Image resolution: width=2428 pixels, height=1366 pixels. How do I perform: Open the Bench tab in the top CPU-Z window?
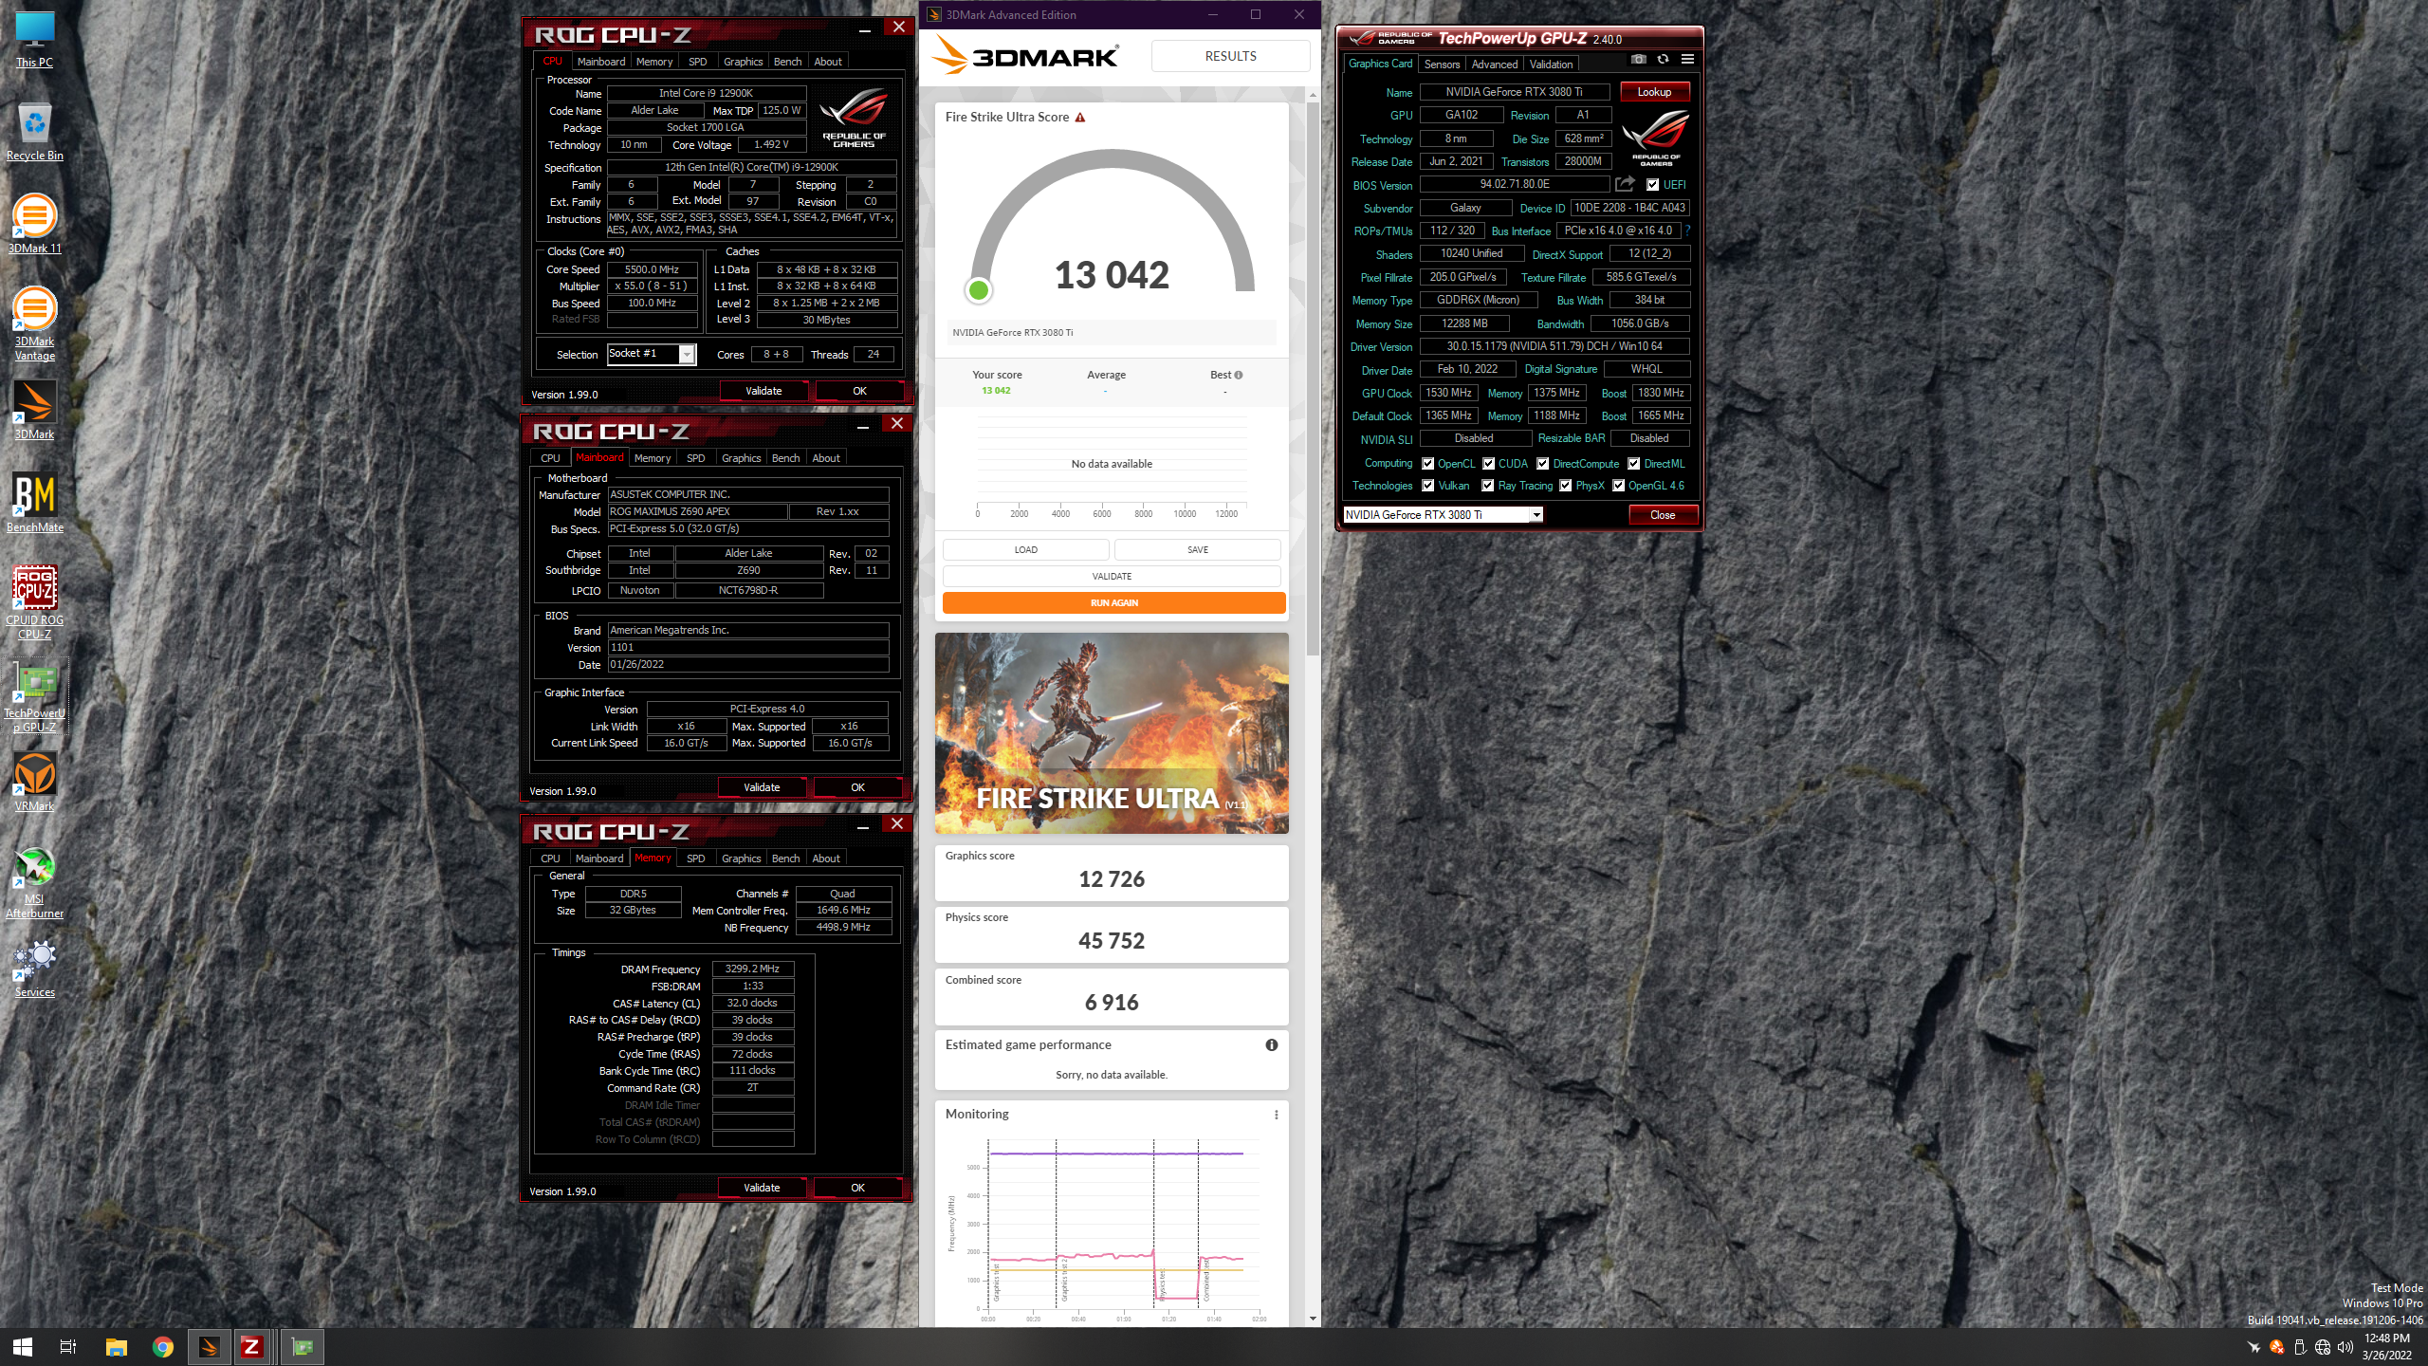(x=787, y=62)
